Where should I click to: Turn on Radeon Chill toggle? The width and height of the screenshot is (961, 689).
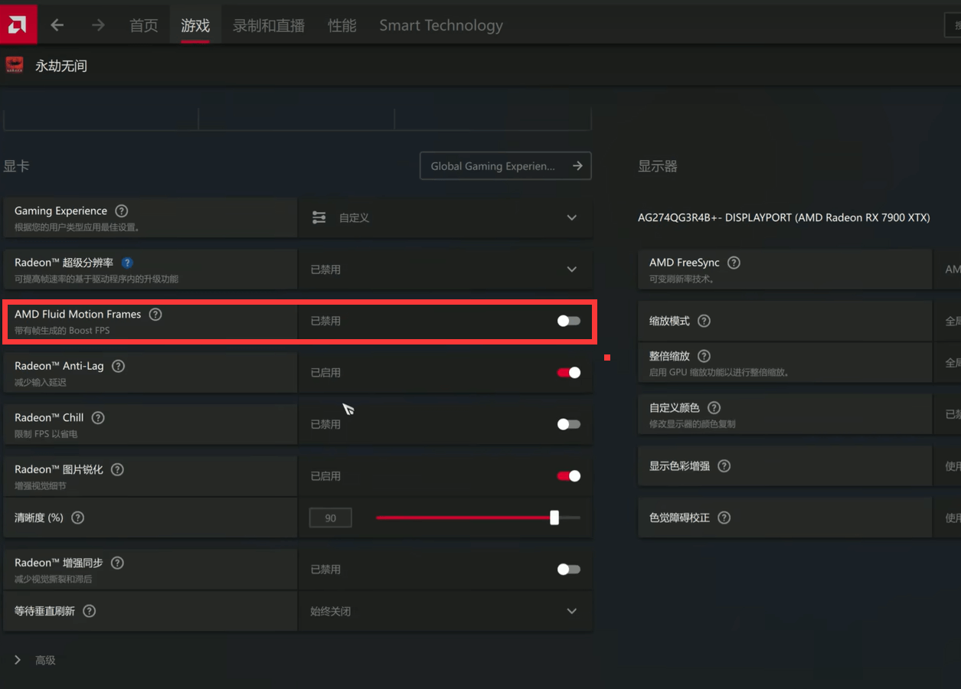[x=568, y=424]
